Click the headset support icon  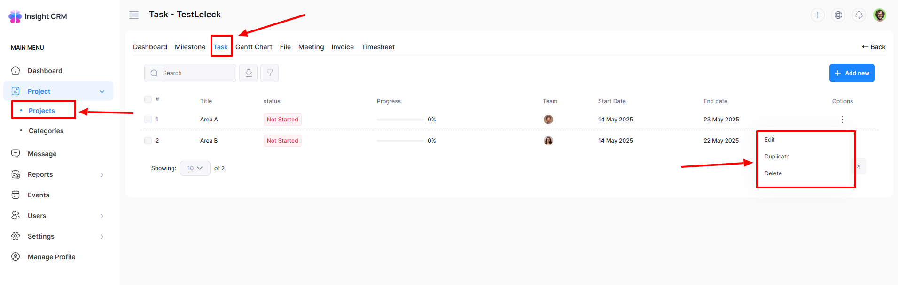coord(859,15)
